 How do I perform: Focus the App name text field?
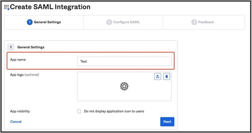124,61
